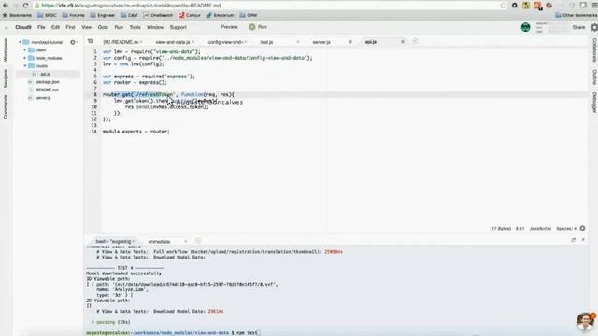The image size is (598, 336).
Task: Click the Share button
Action: [578, 27]
